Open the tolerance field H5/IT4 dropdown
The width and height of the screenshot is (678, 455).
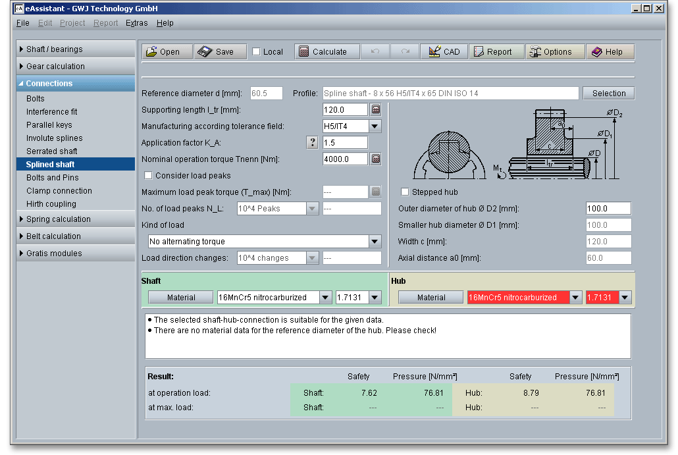point(375,126)
